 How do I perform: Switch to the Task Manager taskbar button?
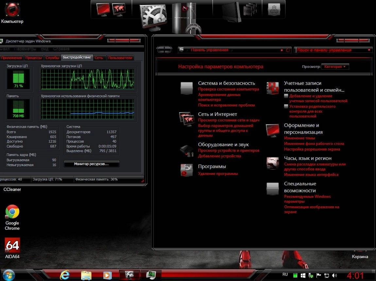pyautogui.click(x=151, y=275)
